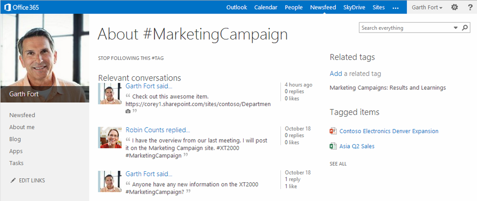
Task: Click the Tagged items heading
Action: [x=354, y=112]
